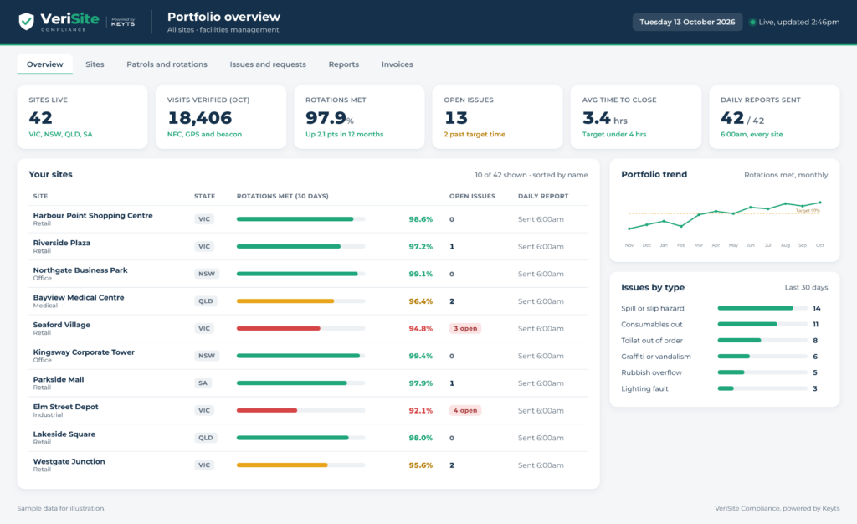
Task: Click the 98.6% value for Harbour Point
Action: coord(421,219)
